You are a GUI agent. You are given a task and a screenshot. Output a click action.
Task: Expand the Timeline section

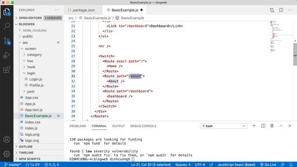39,153
